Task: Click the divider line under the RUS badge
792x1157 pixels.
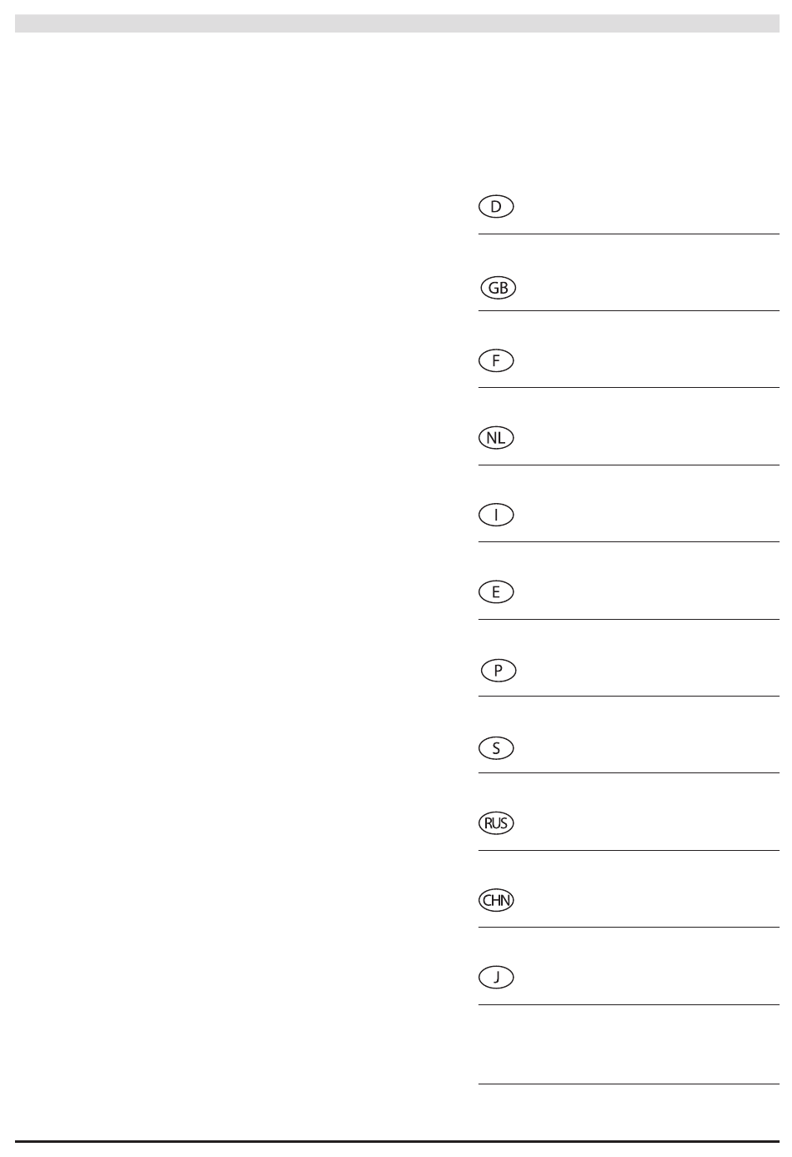Action: (x=629, y=851)
